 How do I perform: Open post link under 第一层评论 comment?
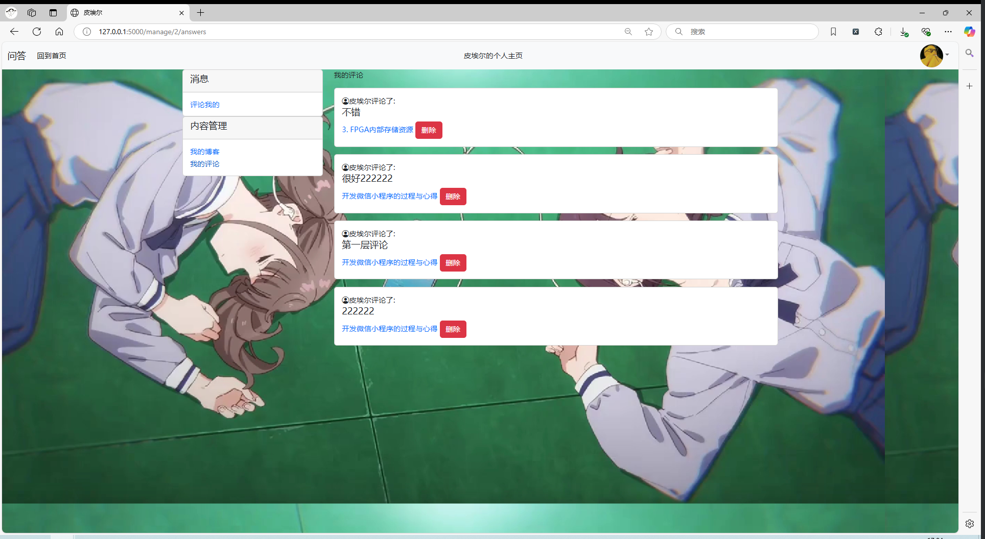390,262
